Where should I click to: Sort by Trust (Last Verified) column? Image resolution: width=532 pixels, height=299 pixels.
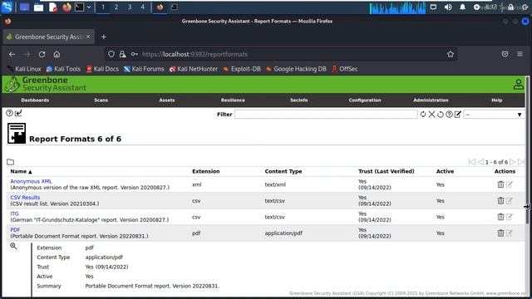[x=386, y=171]
